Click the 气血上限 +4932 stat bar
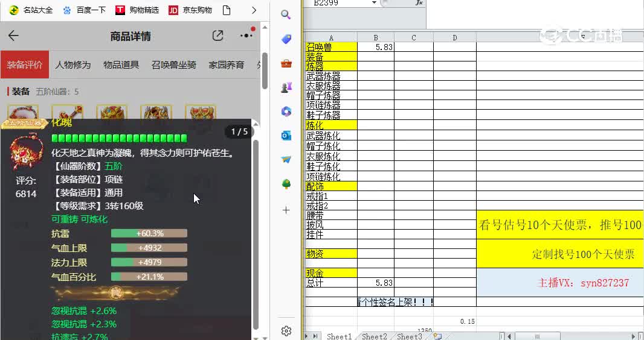The height and width of the screenshot is (340, 644). pyautogui.click(x=149, y=248)
